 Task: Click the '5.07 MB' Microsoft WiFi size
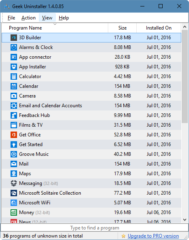click(122, 203)
